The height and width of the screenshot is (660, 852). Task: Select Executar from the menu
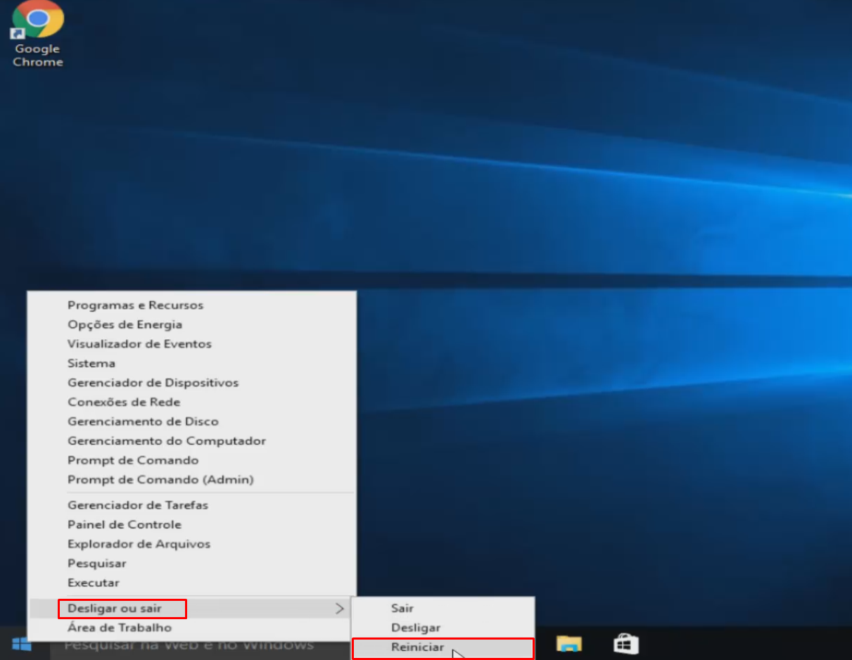click(x=191, y=583)
